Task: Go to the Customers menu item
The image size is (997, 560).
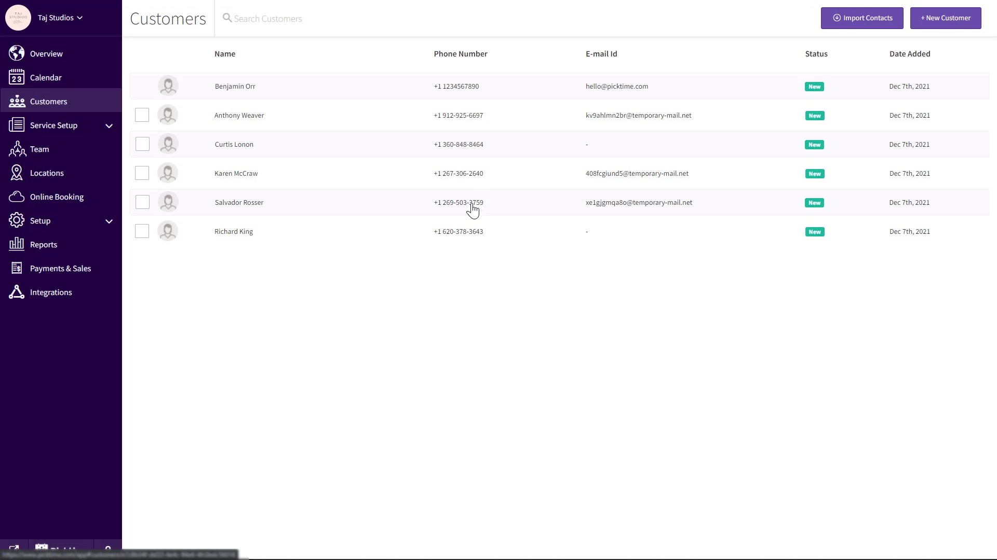Action: (48, 102)
